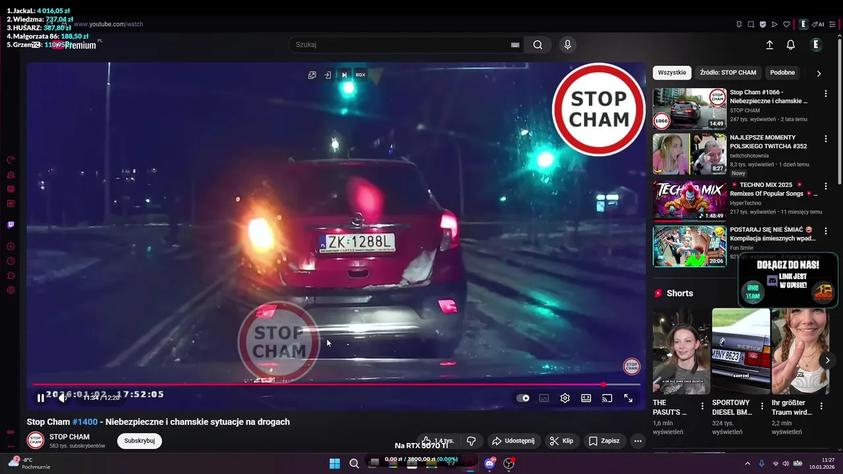Click the pop-out video icon above the player
Image resolution: width=843 pixels, height=474 pixels.
312,75
